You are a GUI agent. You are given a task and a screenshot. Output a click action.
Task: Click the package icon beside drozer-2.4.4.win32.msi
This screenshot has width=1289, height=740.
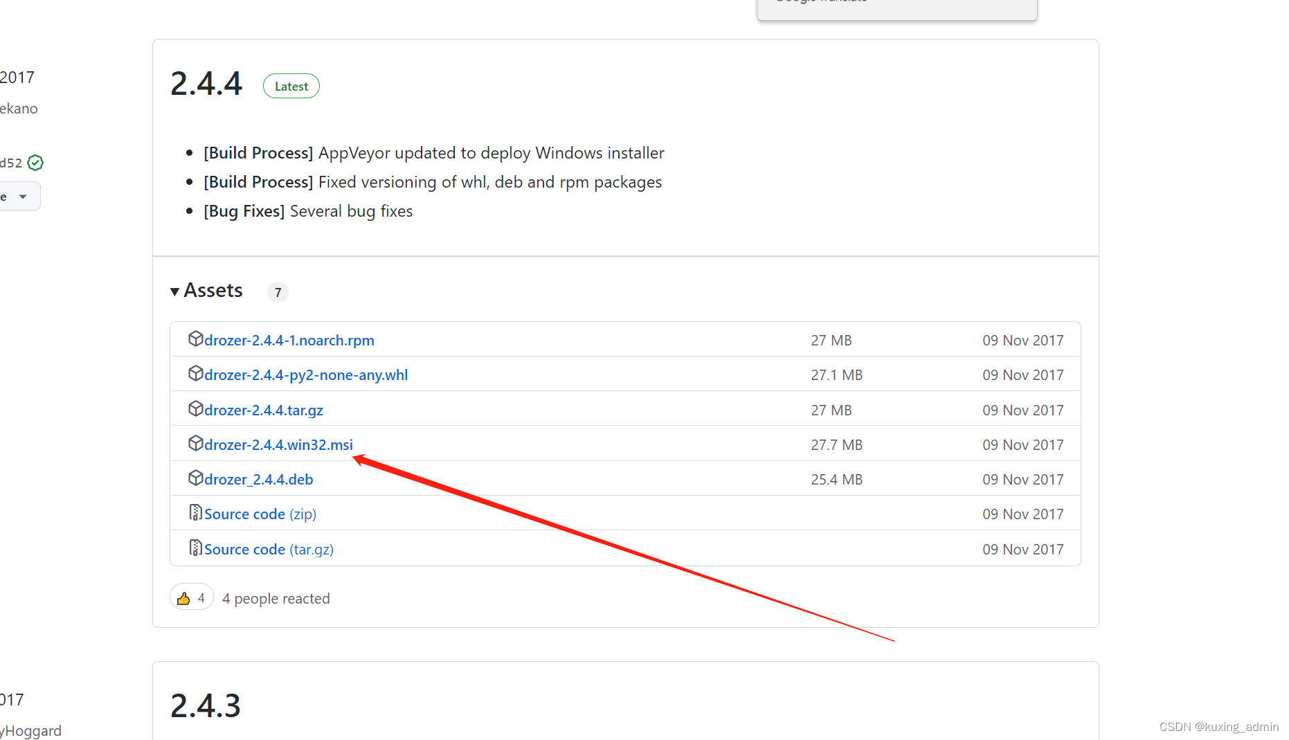[x=196, y=443]
